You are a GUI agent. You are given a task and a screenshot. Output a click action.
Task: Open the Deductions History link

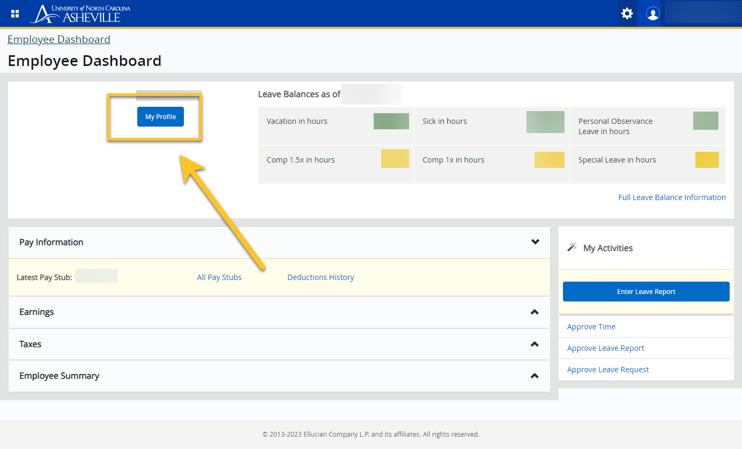[x=321, y=277]
